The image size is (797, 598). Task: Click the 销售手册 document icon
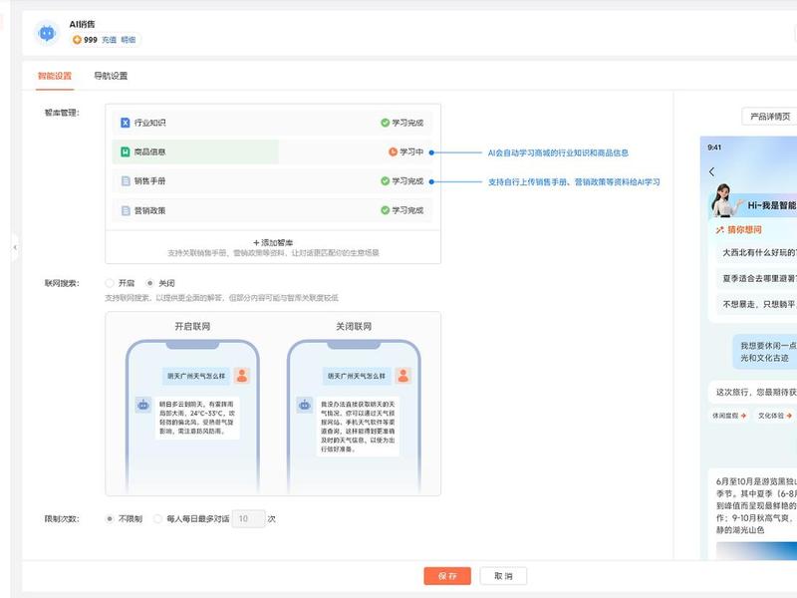pyautogui.click(x=126, y=181)
